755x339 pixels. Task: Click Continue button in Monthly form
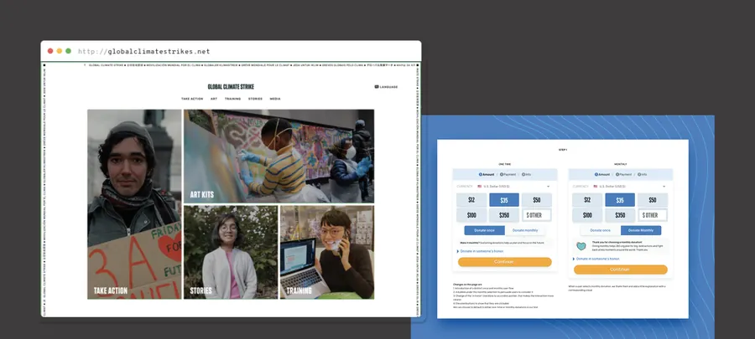click(x=621, y=270)
